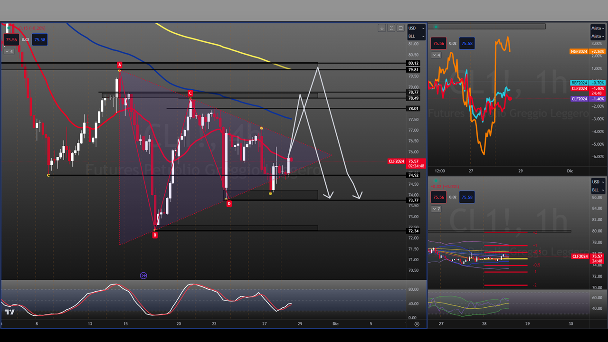This screenshot has height=342, width=608.
Task: Click the 79.81 horizontal line price label
Action: (x=413, y=70)
